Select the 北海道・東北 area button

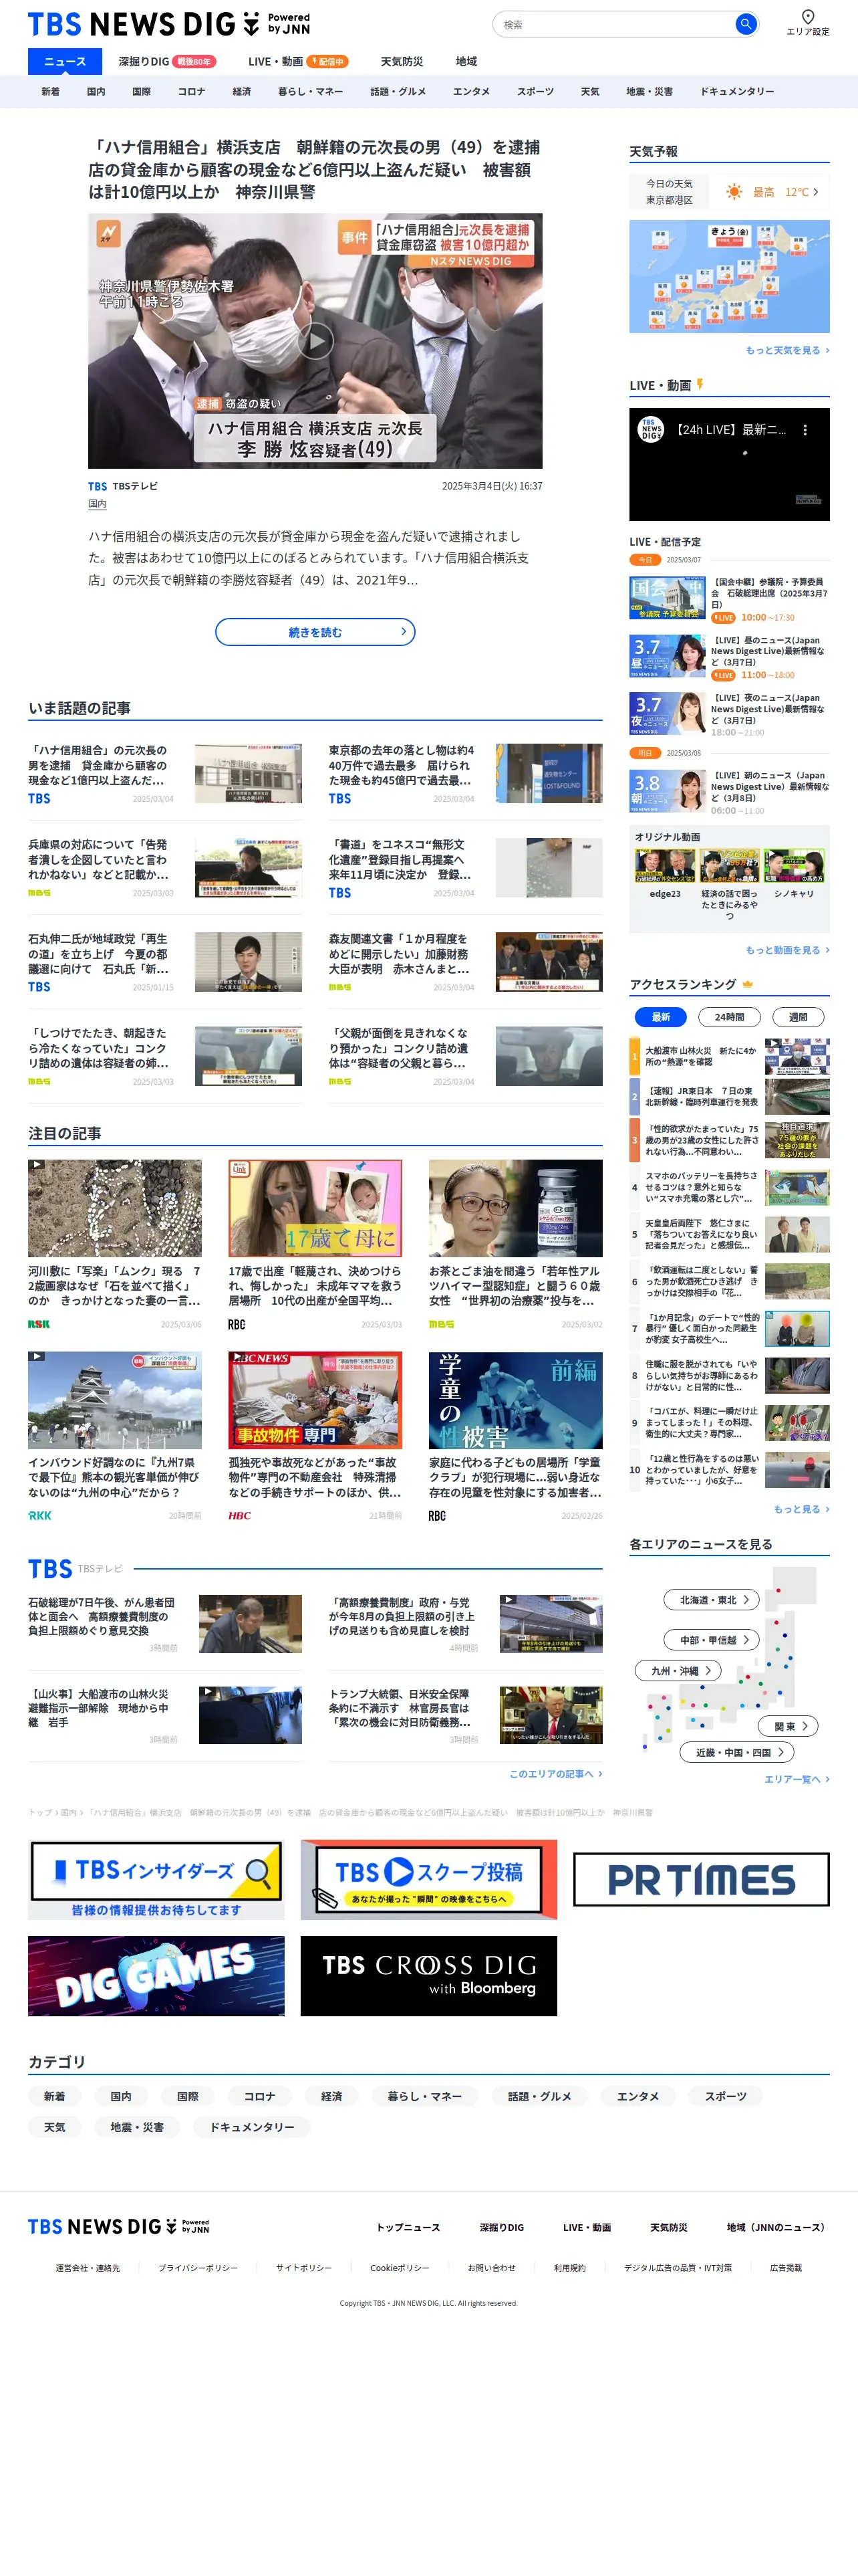coord(712,1600)
